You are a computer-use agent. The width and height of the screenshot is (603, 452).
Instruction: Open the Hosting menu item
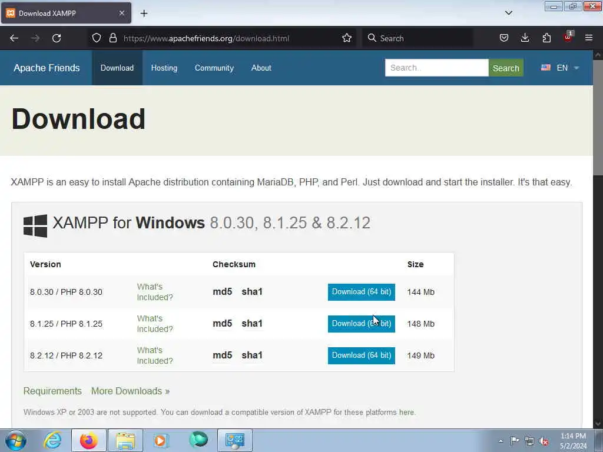tap(164, 68)
